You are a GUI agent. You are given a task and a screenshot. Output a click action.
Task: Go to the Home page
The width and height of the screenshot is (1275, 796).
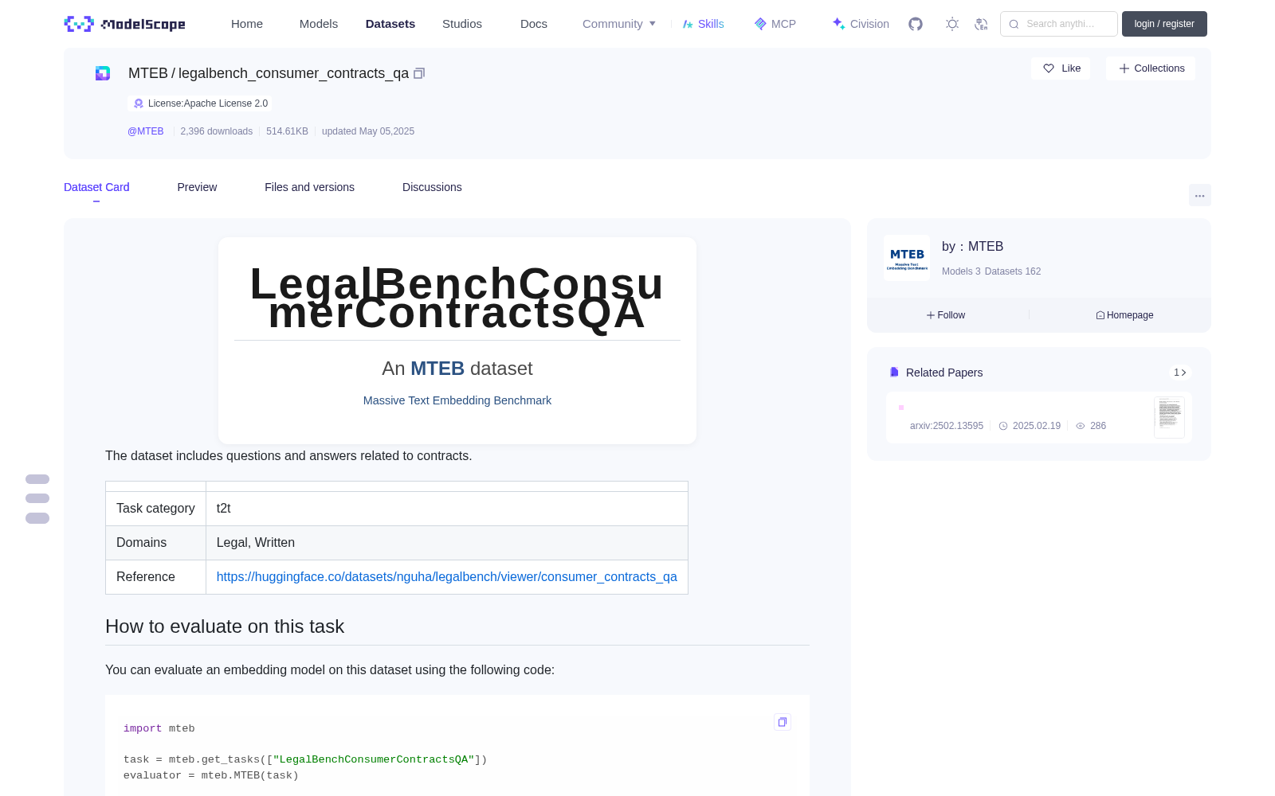click(247, 24)
